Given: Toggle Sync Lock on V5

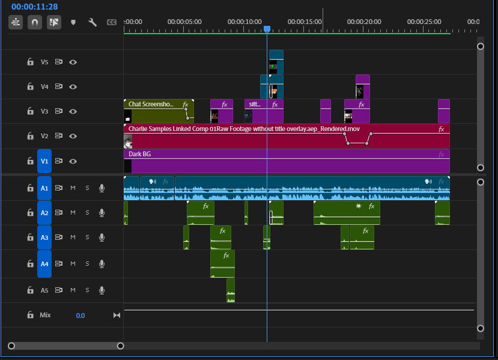Looking at the screenshot, I should pos(59,62).
